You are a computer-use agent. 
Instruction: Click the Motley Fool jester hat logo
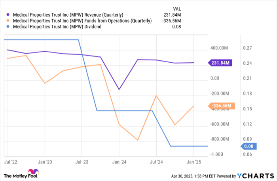tap(33, 172)
